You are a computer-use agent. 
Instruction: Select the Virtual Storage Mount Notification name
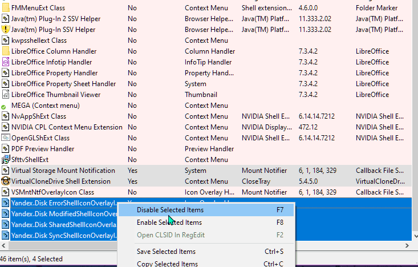coord(63,171)
